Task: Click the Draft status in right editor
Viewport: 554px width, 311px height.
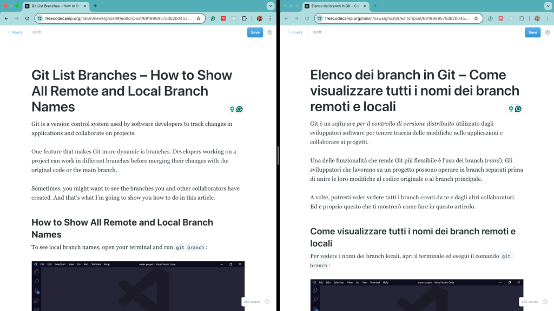Action: tap(316, 32)
